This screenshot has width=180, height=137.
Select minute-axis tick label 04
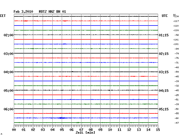tap(52, 130)
